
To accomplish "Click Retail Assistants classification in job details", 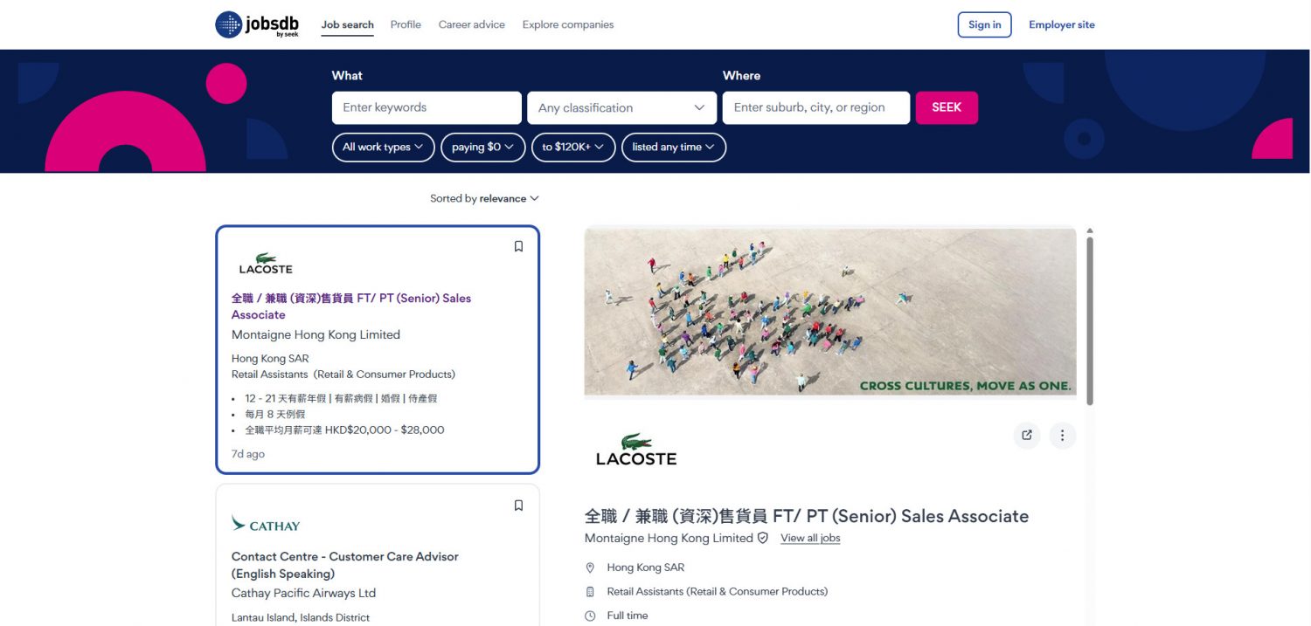I will tap(718, 591).
